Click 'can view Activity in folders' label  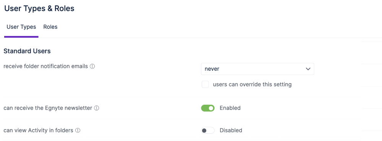39,130
